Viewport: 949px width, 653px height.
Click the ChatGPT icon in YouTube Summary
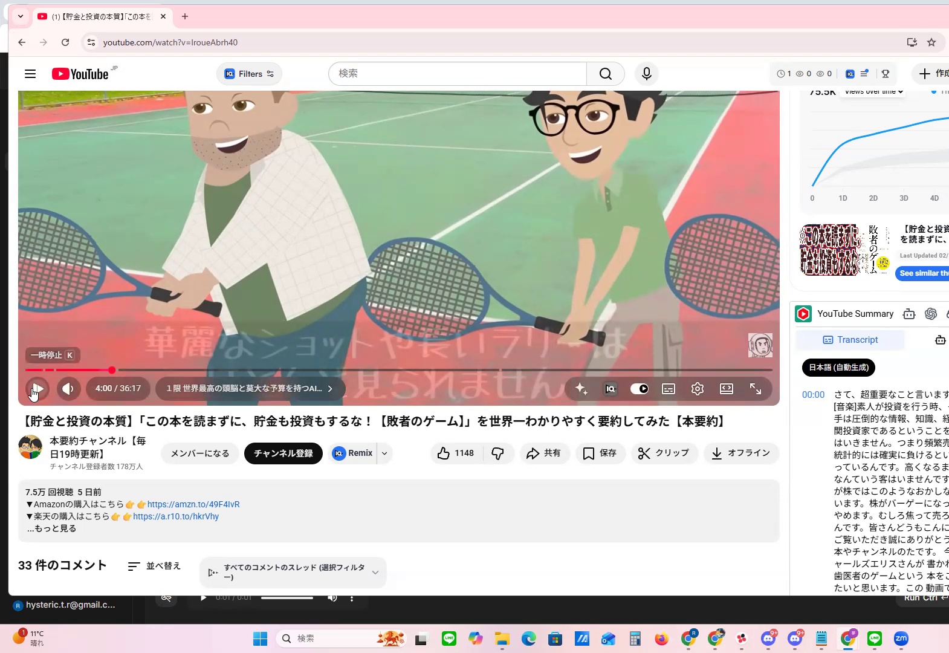(x=931, y=314)
